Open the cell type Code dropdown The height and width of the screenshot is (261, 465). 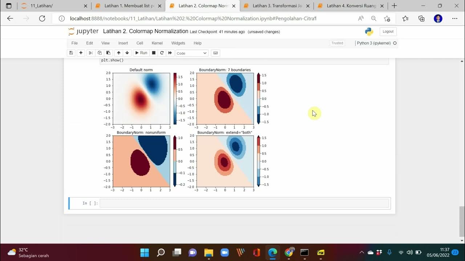(x=191, y=53)
